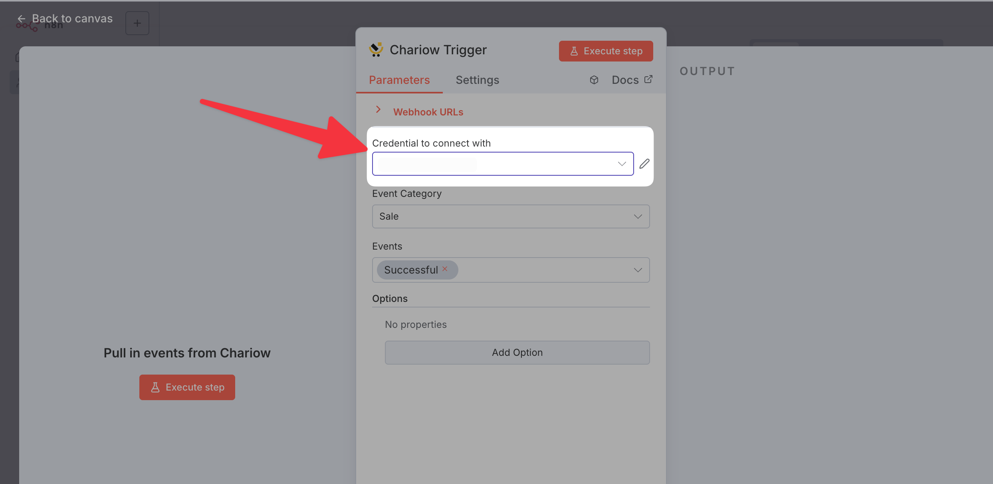Open the Event Category dropdown showing Sale

[x=511, y=216]
